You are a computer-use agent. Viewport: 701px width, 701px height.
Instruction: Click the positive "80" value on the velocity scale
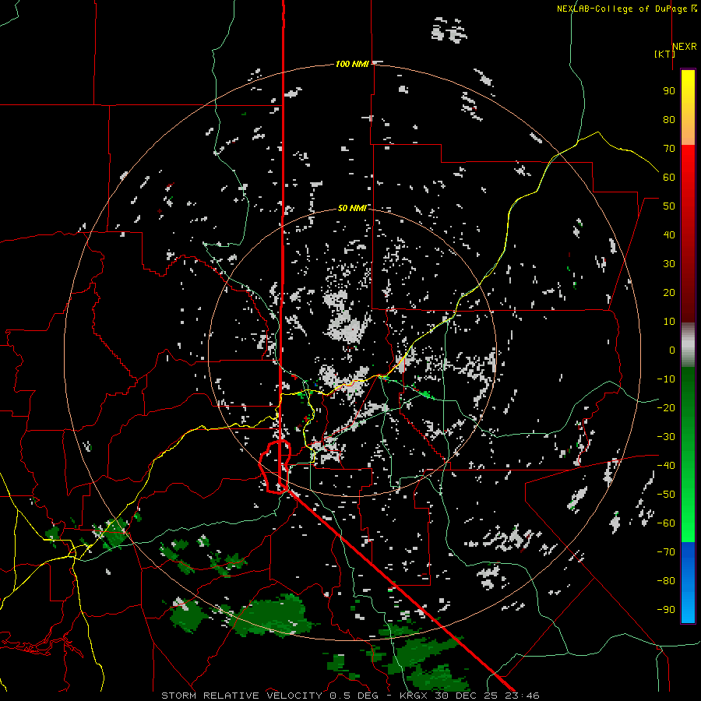[669, 119]
